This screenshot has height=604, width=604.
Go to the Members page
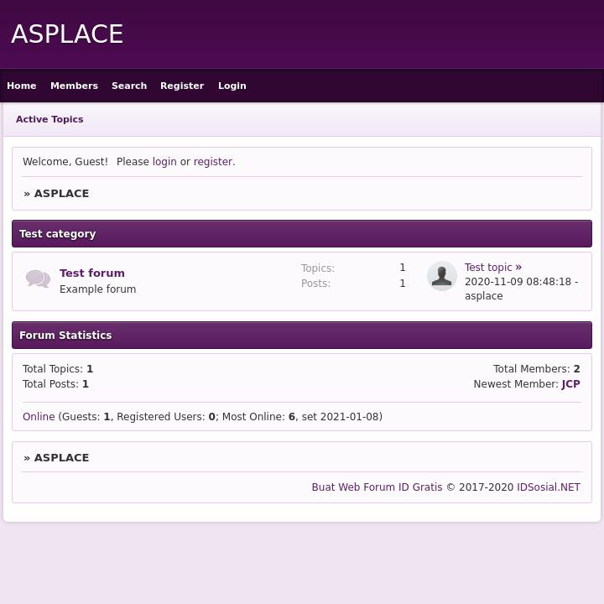74,86
